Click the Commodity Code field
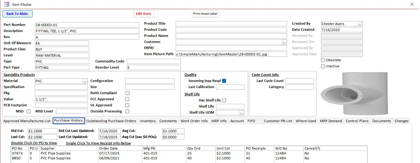This screenshot has height=163, width=420. coord(154,62)
